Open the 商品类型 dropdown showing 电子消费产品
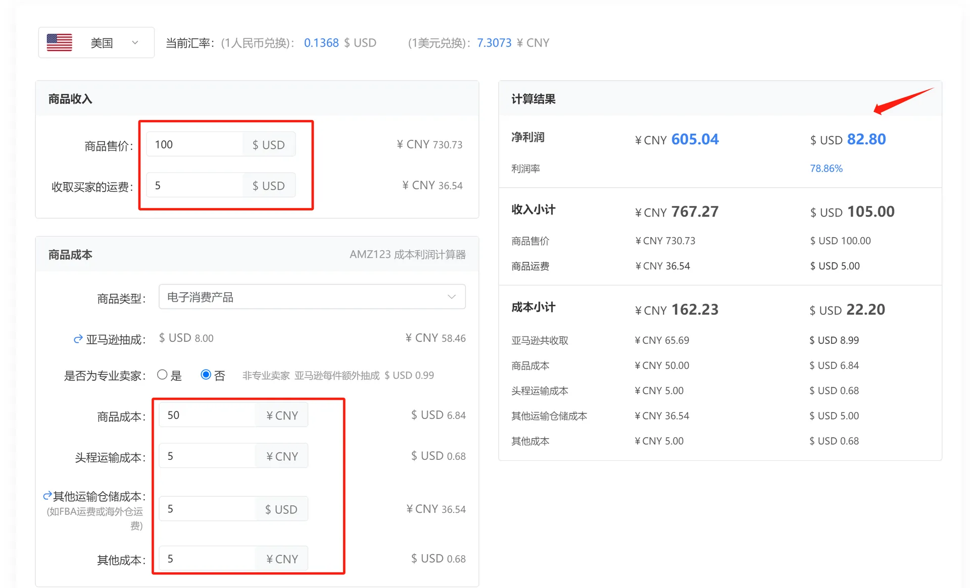 click(312, 297)
